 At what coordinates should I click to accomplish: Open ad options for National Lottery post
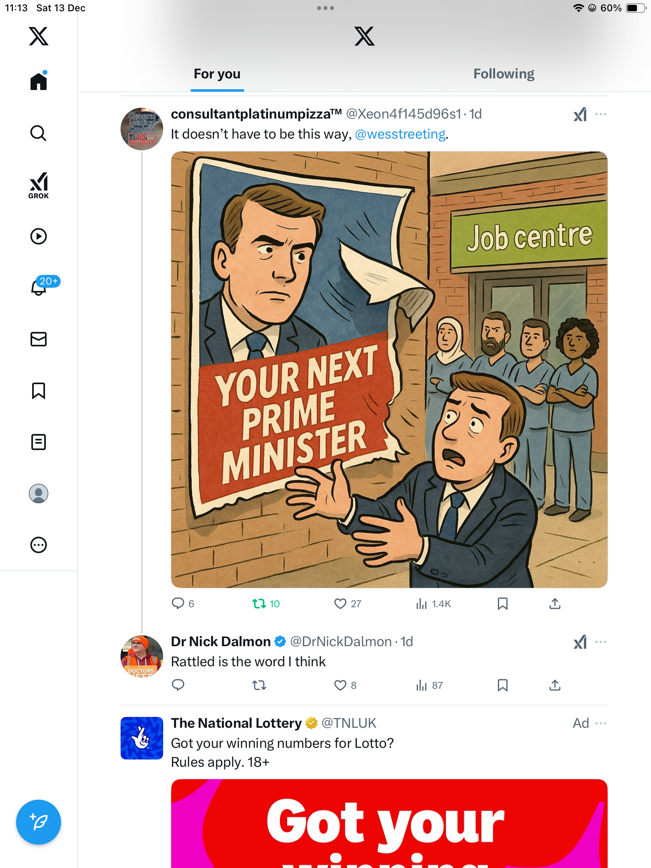[601, 723]
